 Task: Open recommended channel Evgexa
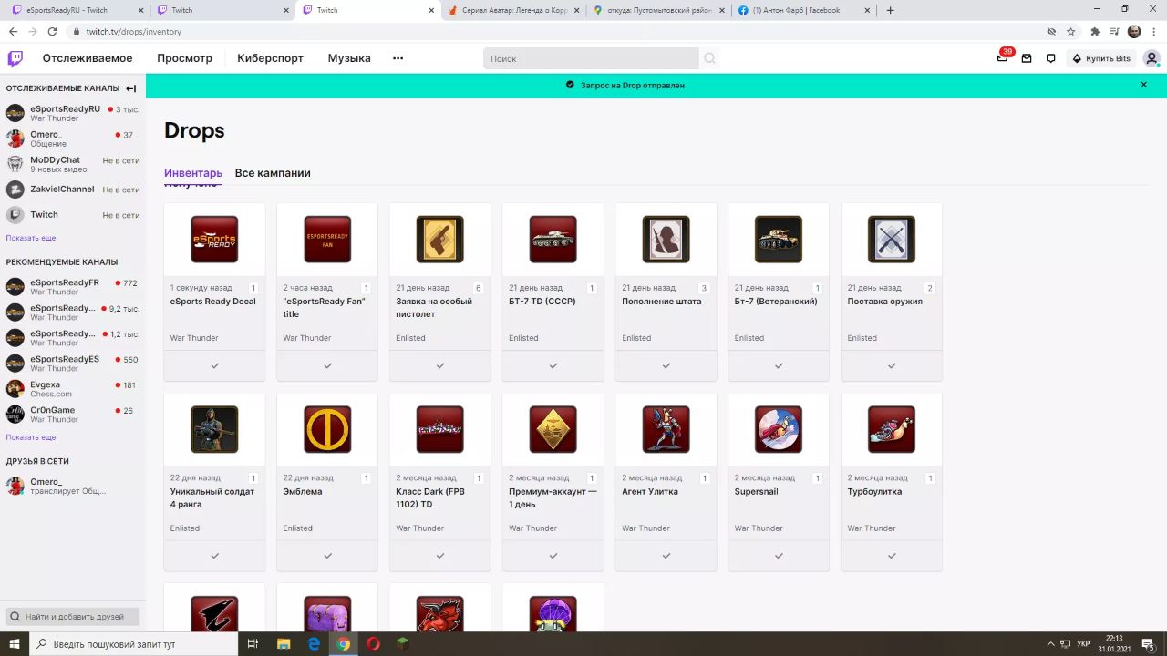tap(73, 389)
